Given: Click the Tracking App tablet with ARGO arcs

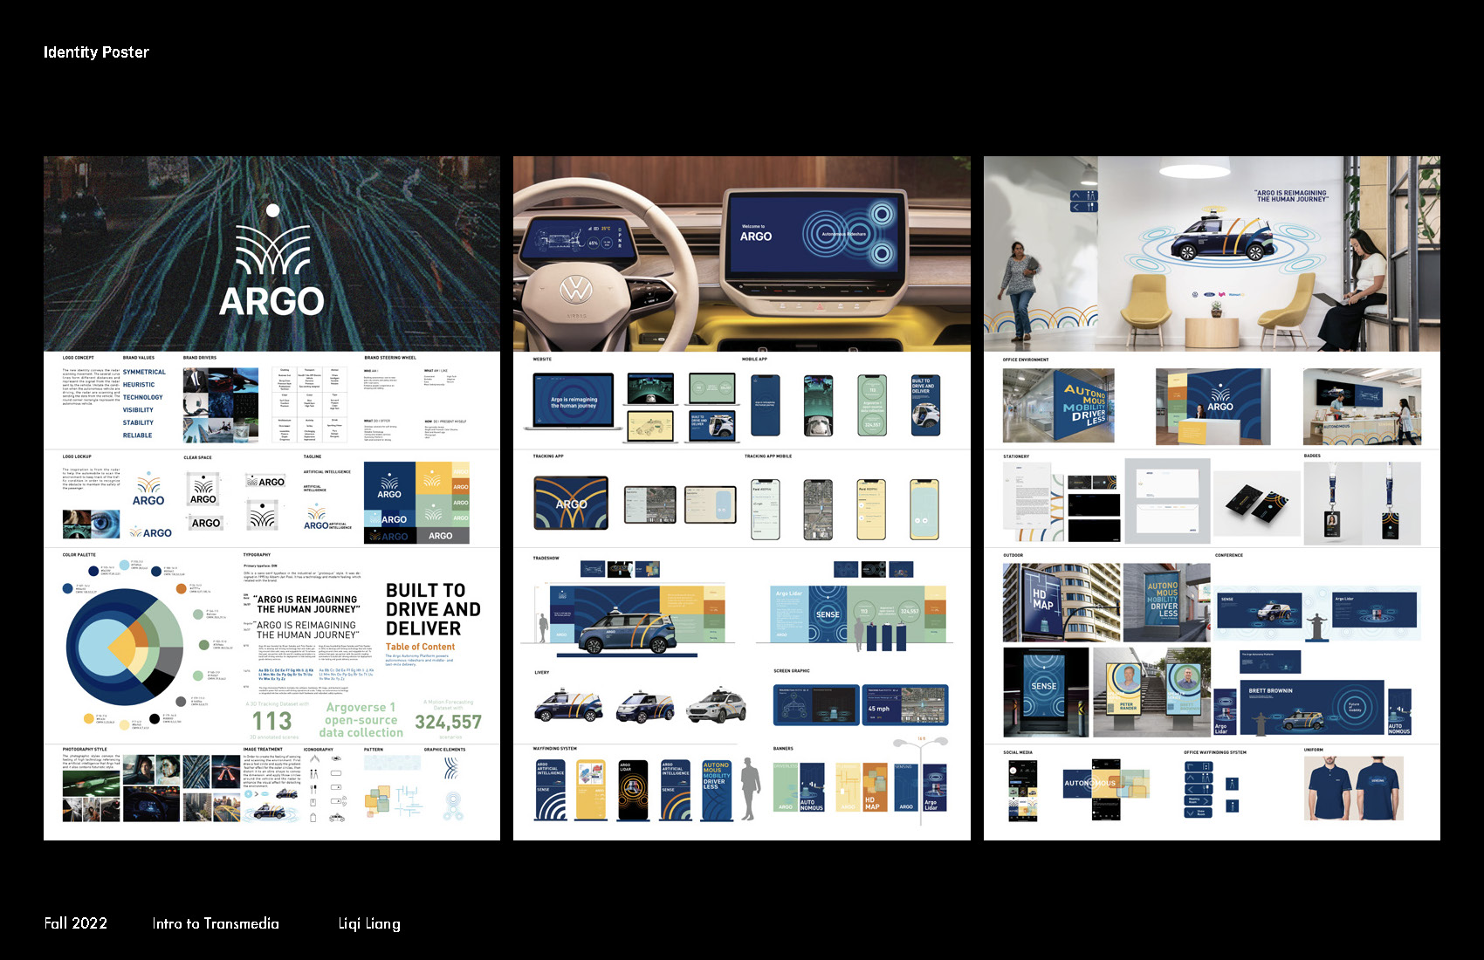Looking at the screenshot, I should tap(571, 504).
